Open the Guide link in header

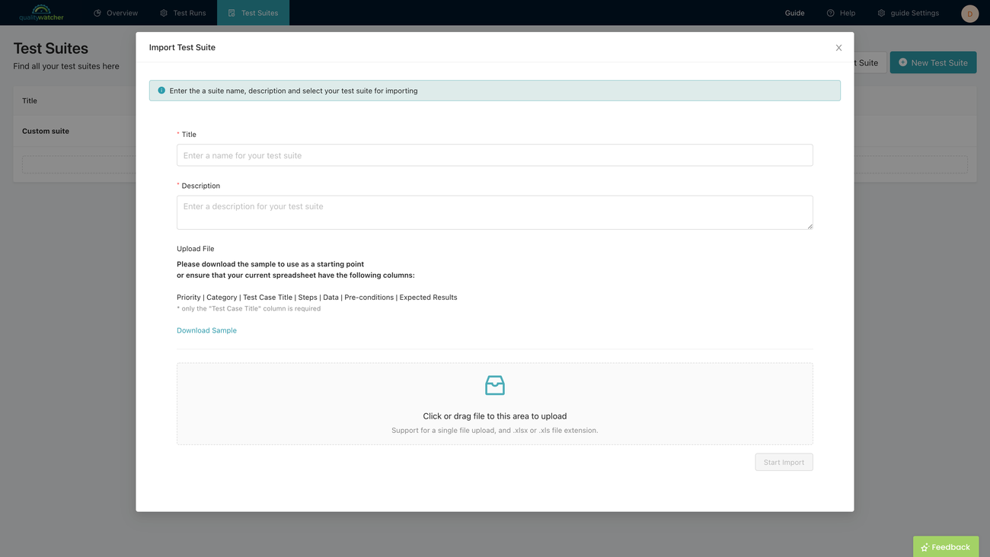[794, 13]
